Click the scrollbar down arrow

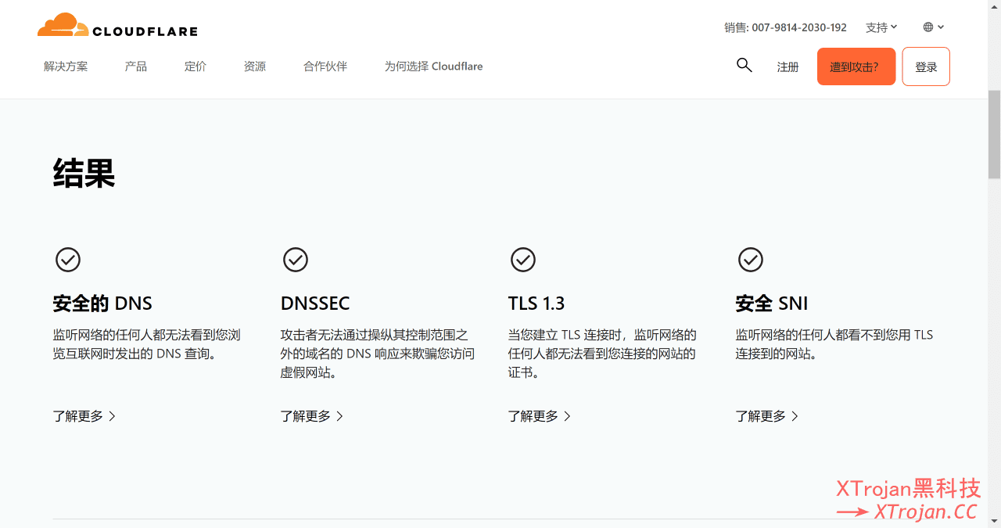click(x=995, y=521)
